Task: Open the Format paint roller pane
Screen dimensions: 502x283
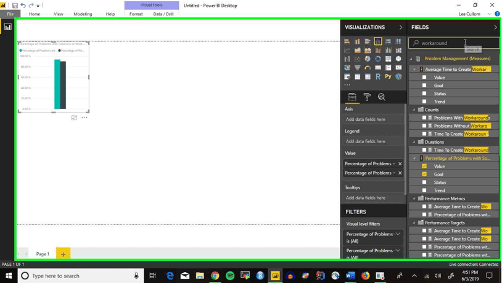Action: point(367,97)
